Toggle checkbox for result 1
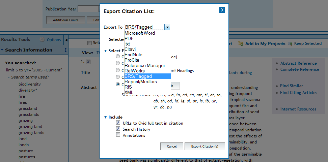The height and width of the screenshot is (162, 328). [x=88, y=62]
